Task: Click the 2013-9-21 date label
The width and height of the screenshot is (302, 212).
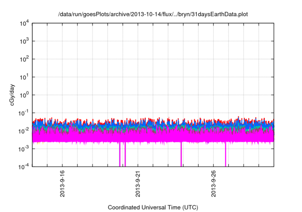Action: coord(138,184)
